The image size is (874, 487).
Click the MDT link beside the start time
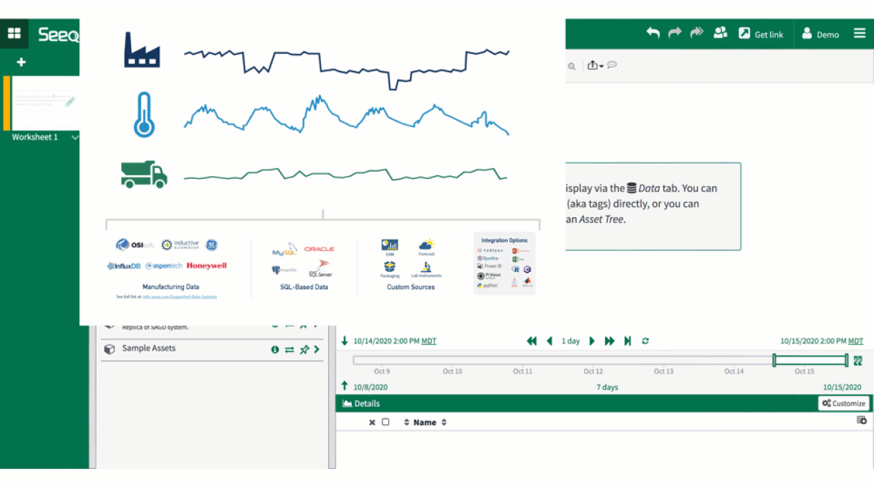(x=429, y=341)
